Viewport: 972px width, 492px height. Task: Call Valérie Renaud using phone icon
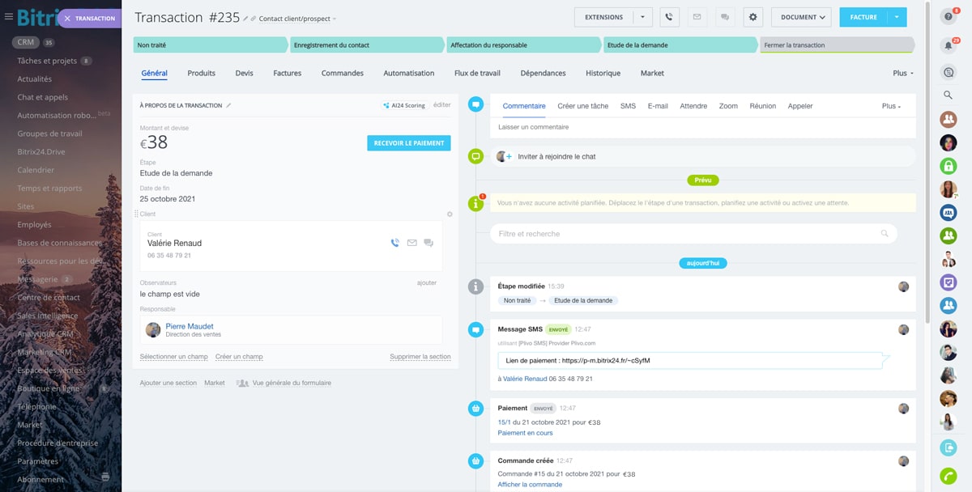(x=395, y=243)
